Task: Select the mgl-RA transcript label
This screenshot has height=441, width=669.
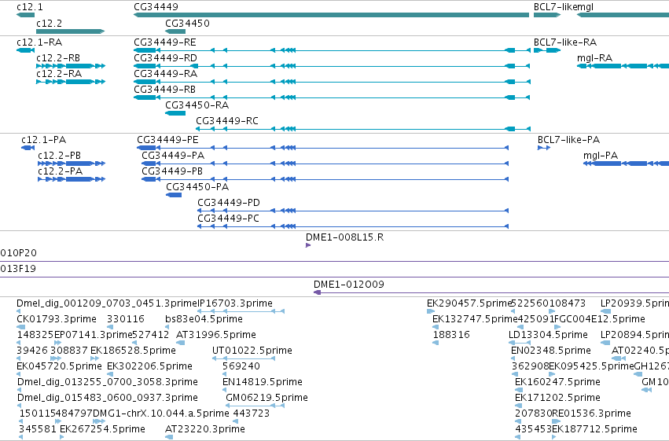Action: click(594, 58)
